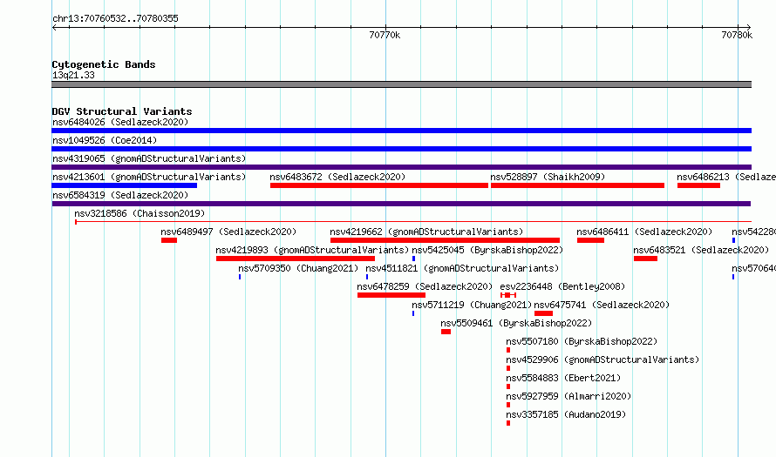Image resolution: width=776 pixels, height=457 pixels.
Task: Click the red bar under nsv6478259
Action: click(391, 295)
